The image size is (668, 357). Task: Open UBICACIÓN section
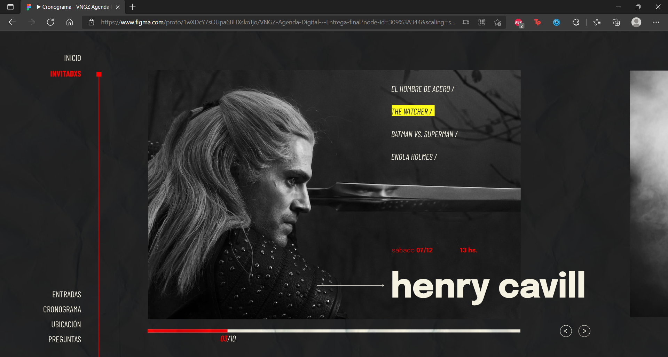click(x=66, y=324)
